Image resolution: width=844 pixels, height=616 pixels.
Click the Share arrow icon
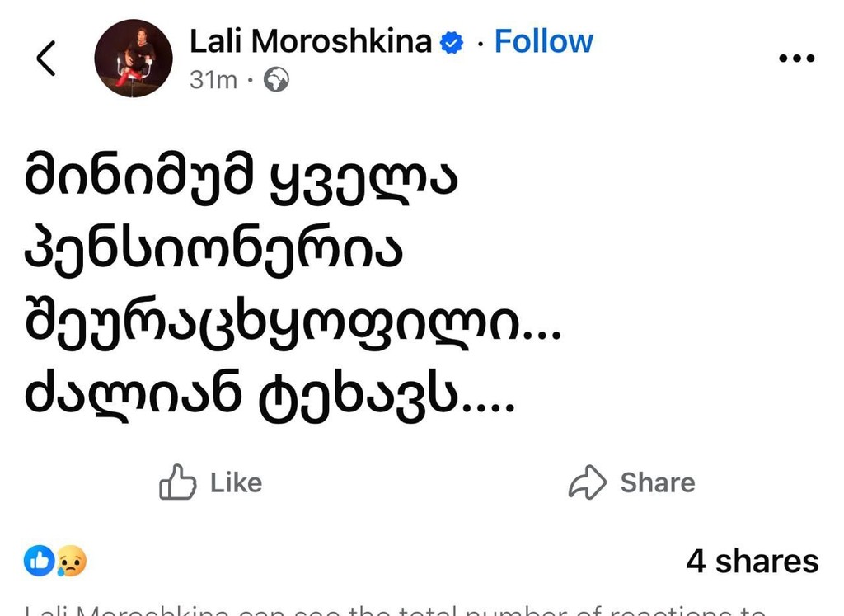coord(588,482)
